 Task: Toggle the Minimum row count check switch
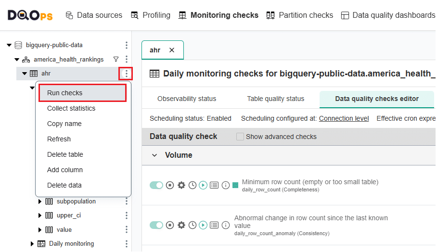[156, 185]
